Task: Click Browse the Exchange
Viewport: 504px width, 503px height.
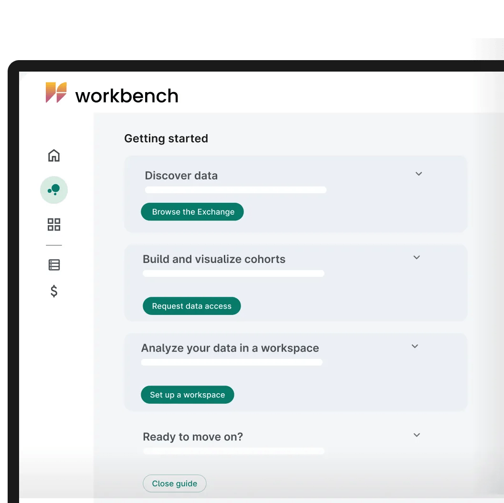Action: pos(192,211)
